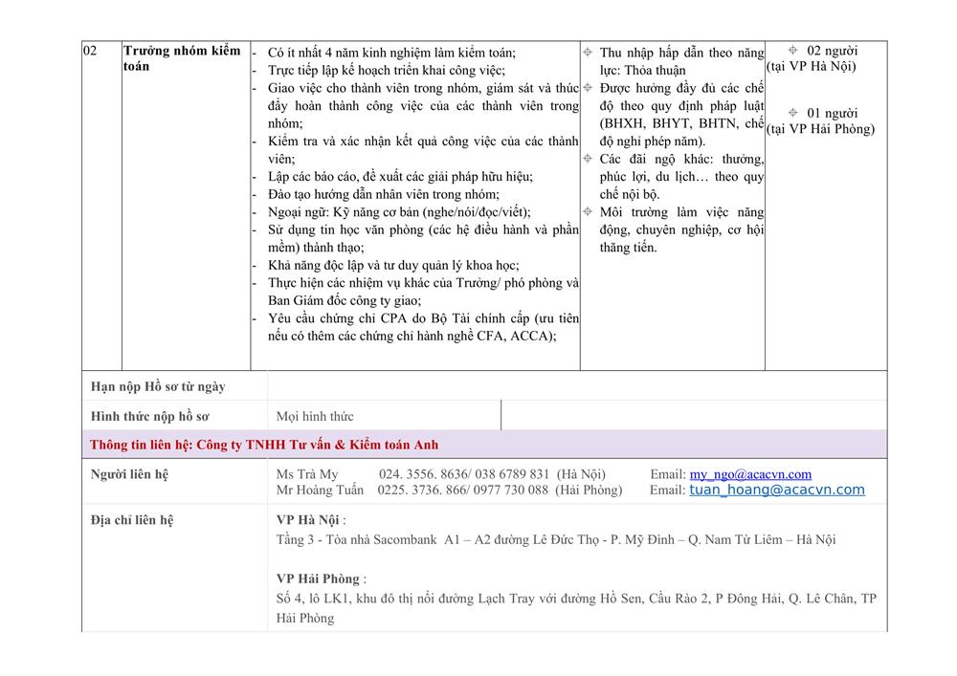Click the "VP Hà Nội" address heading
This screenshot has height=676, width=957.
(x=308, y=520)
